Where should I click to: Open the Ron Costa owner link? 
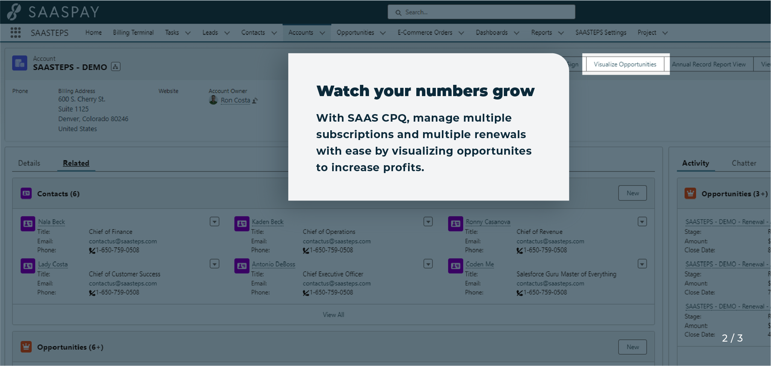(236, 100)
